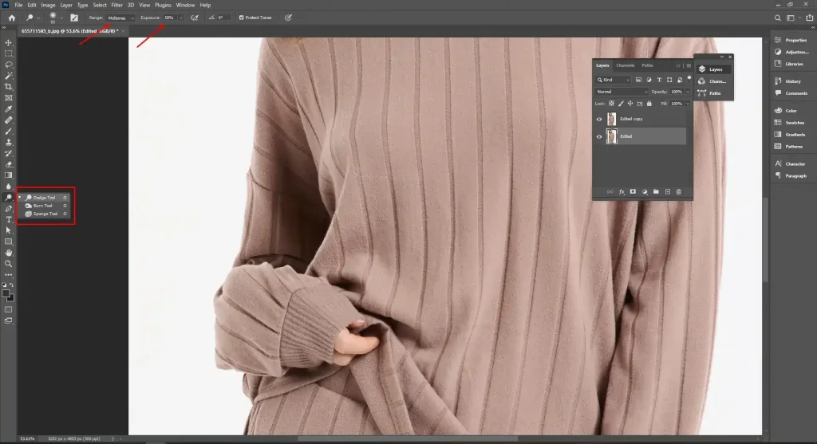Select the History Brush tool
Screen dimensions: 817x444
[x=8, y=154]
